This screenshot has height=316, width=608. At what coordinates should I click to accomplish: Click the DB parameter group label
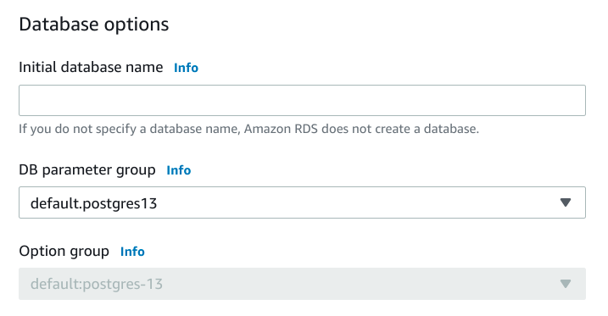(87, 170)
